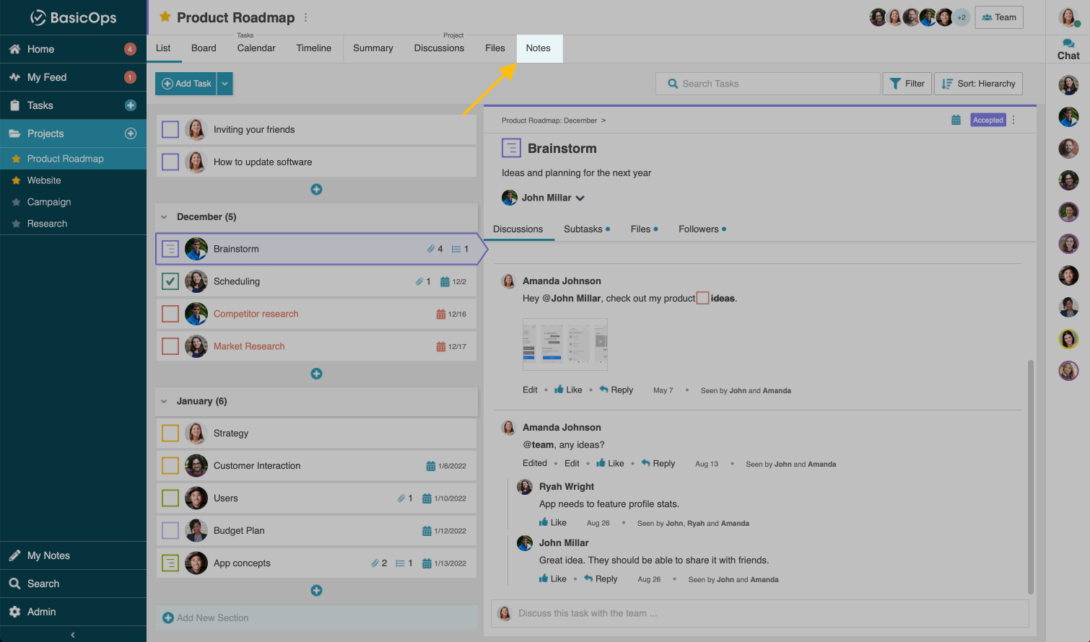The image size is (1090, 642).
Task: Check the Competitor research task checkbox
Action: (x=170, y=314)
